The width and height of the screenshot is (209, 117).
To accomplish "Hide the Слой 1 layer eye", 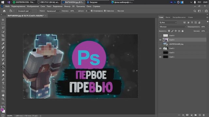I will (x=160, y=57).
